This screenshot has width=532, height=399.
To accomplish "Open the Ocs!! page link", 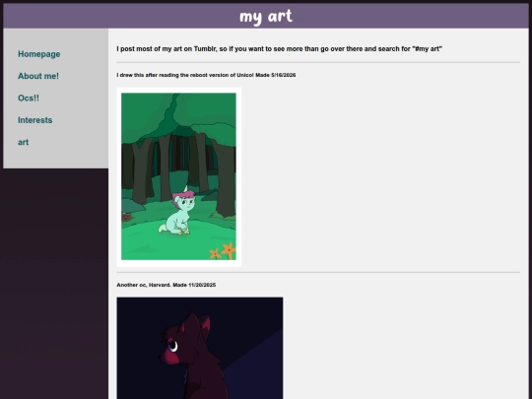I will coord(29,99).
